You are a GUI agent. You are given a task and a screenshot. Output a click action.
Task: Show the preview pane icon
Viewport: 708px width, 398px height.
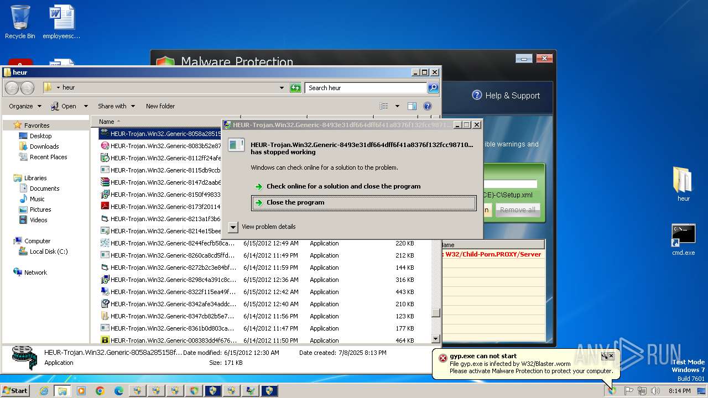point(412,106)
